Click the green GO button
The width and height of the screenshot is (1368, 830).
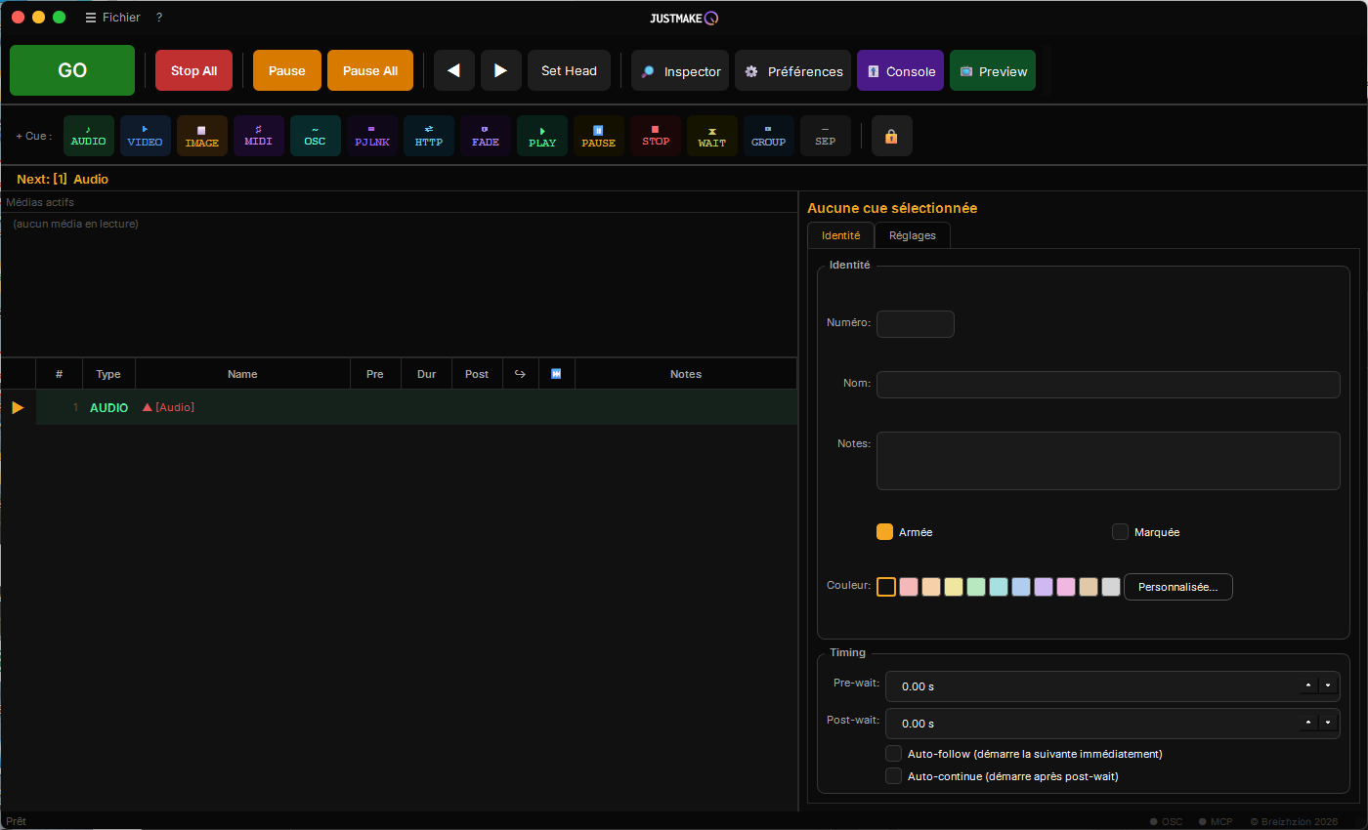[x=72, y=70]
